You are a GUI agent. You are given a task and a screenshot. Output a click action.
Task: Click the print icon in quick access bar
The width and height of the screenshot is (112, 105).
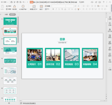tap(17, 2)
